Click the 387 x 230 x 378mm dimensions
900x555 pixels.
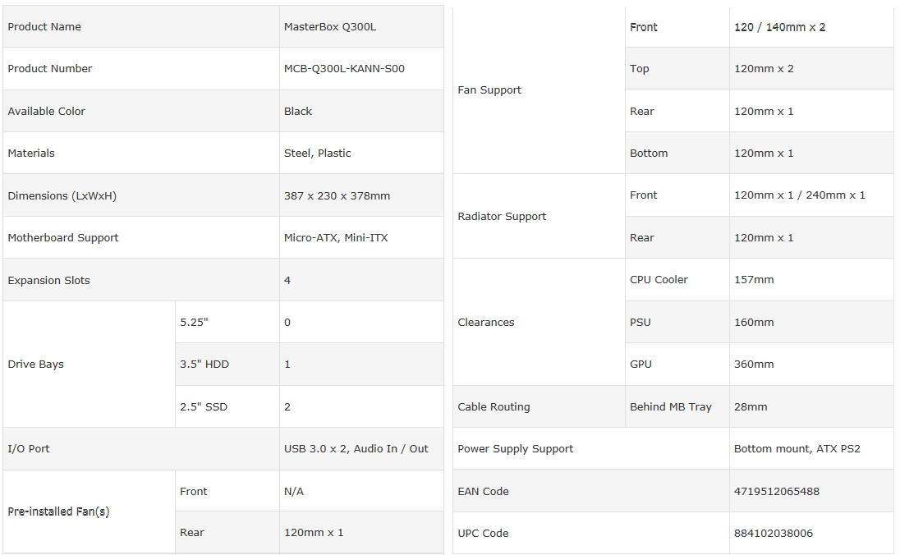click(x=337, y=195)
